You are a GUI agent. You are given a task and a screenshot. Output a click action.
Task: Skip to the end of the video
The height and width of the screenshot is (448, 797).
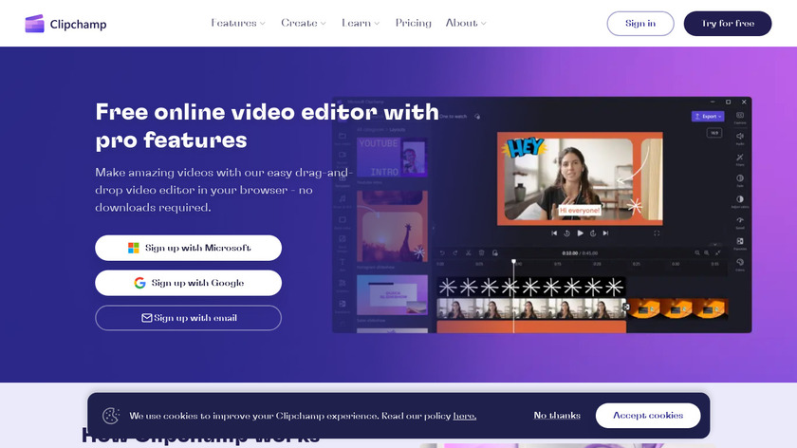point(605,233)
